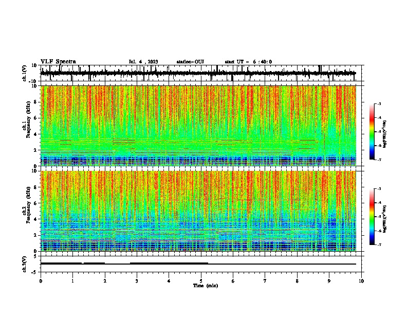Click time axis tick label "7"
407x315 pixels.
(265, 281)
